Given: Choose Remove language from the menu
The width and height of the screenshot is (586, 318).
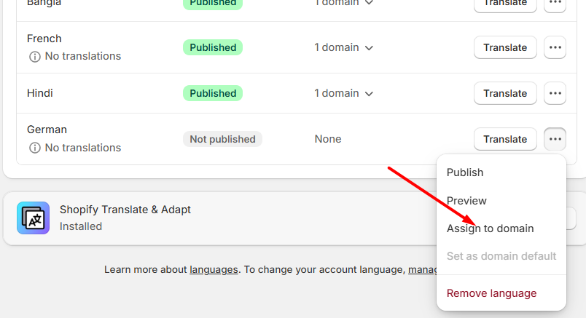Looking at the screenshot, I should pyautogui.click(x=491, y=293).
